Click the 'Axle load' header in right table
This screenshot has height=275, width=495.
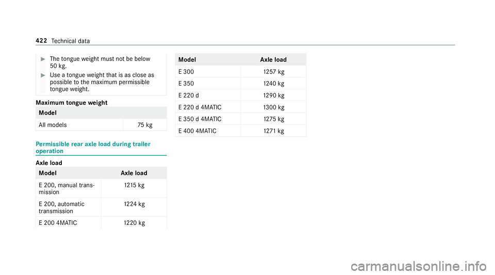(273, 60)
